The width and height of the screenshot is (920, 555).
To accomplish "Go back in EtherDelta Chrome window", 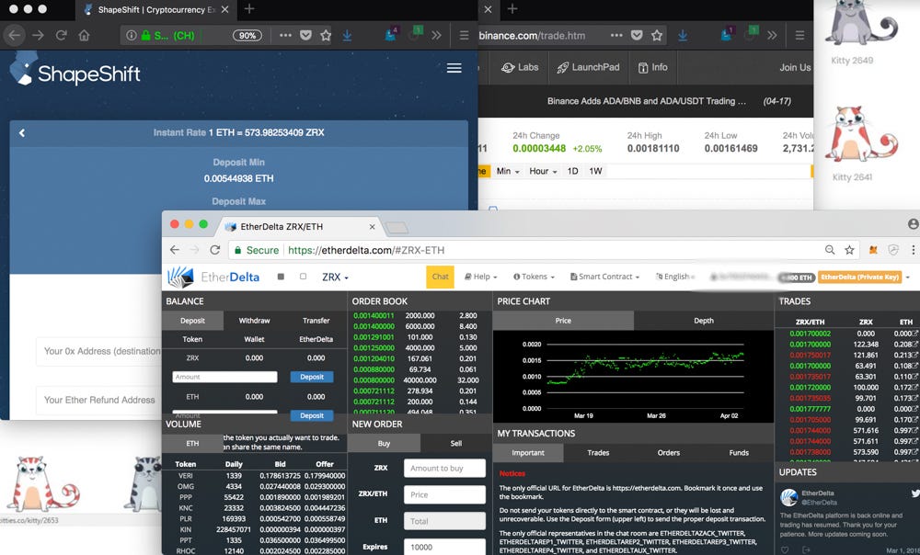I will pos(174,250).
